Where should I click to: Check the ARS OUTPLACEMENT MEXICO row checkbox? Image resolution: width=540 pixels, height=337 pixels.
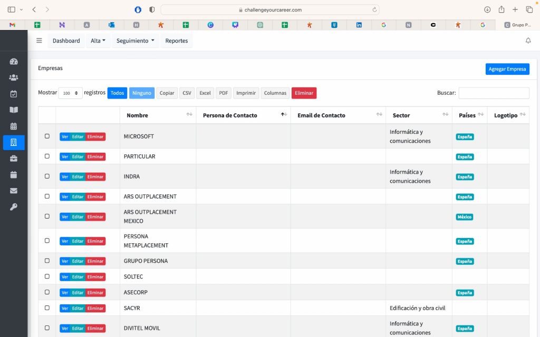[x=47, y=216]
